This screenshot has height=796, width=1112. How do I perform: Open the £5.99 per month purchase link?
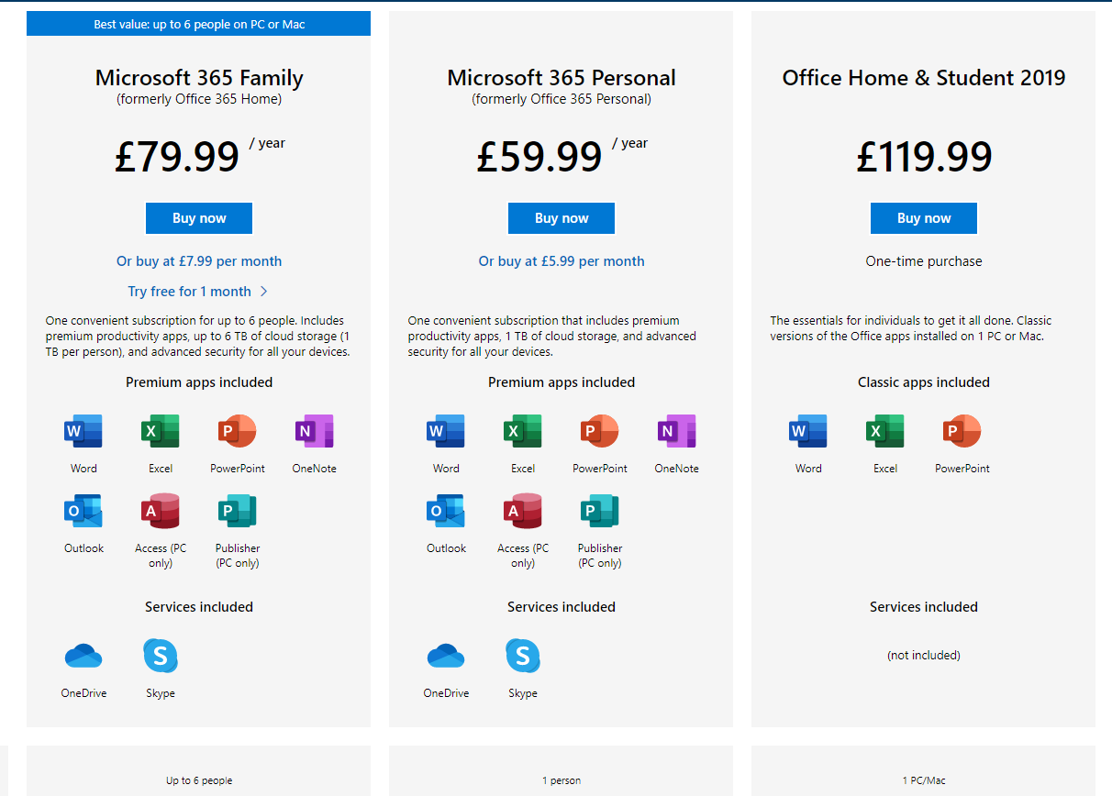[x=562, y=261]
